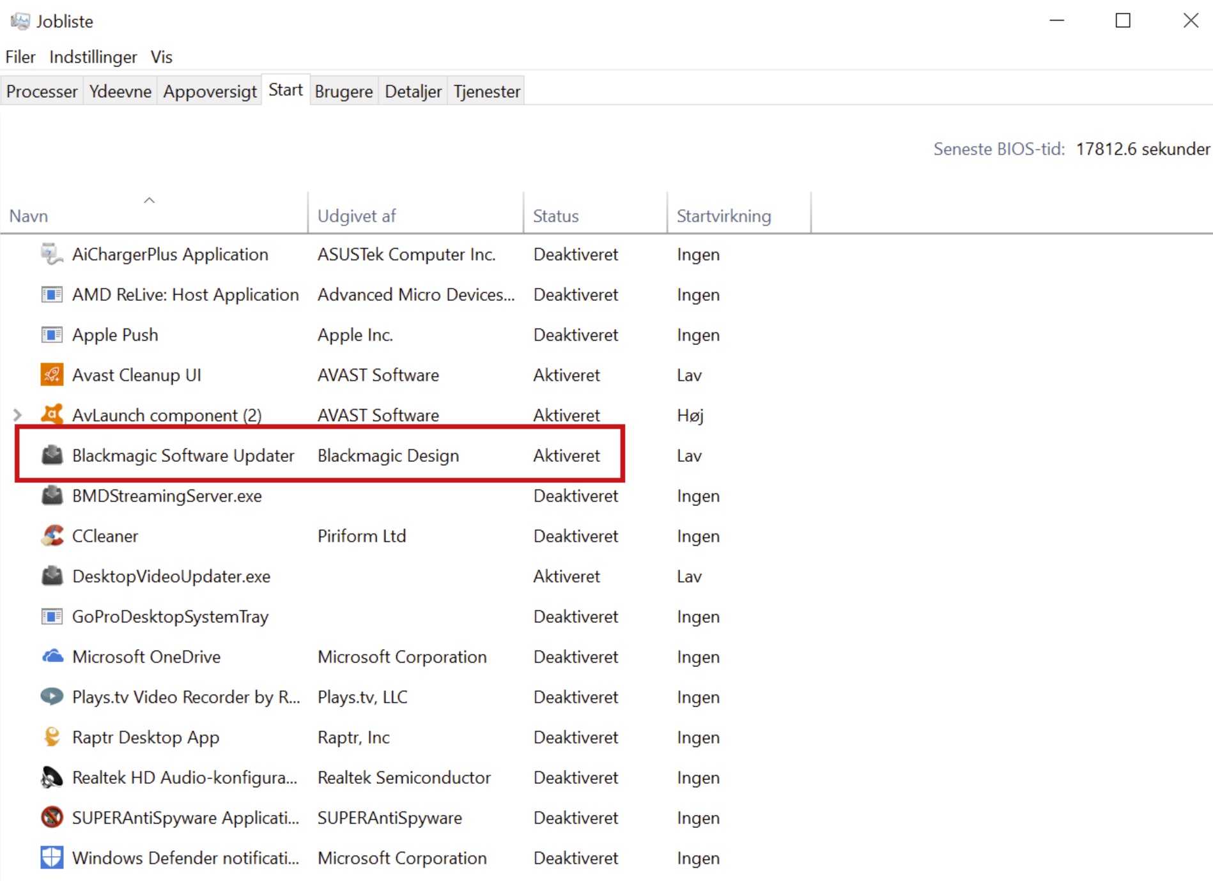This screenshot has width=1213, height=881.
Task: Select the Blackmagic Software Updater entry
Action: pos(183,456)
